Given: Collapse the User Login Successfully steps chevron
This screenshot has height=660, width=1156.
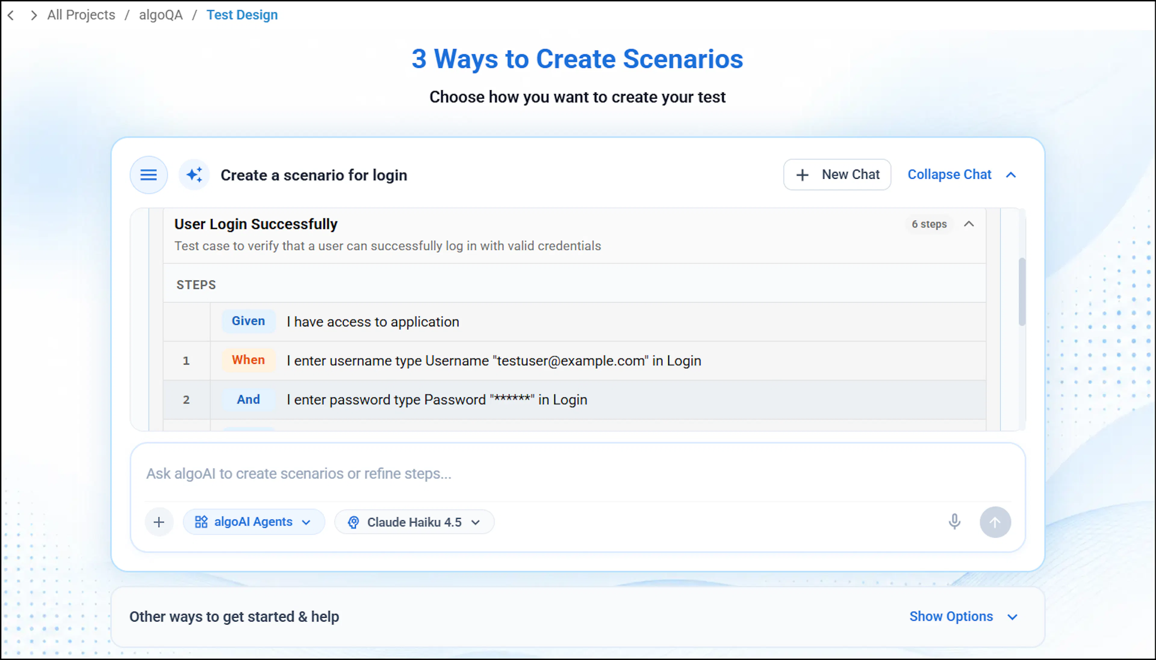Looking at the screenshot, I should [x=969, y=224].
